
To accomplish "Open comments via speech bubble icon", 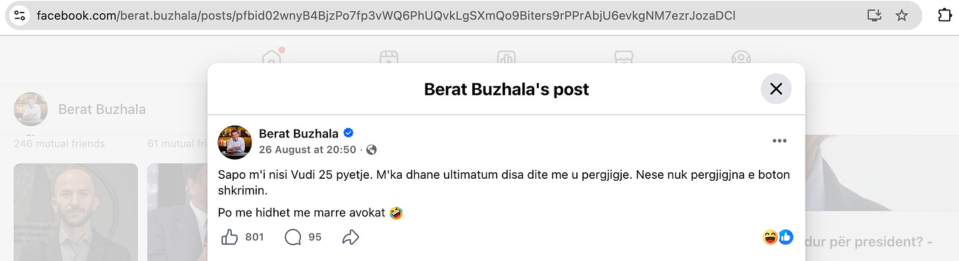I will click(292, 237).
